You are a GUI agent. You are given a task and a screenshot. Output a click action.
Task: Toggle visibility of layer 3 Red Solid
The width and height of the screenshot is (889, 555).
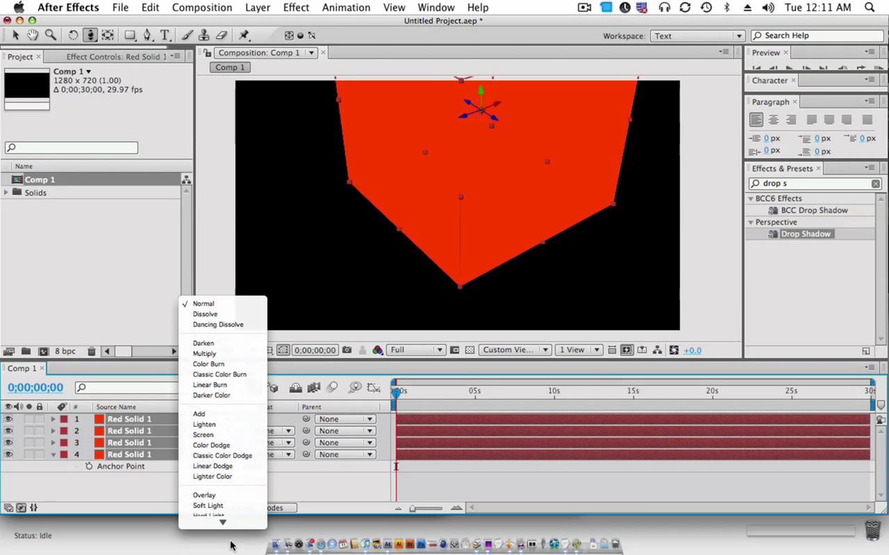click(8, 443)
